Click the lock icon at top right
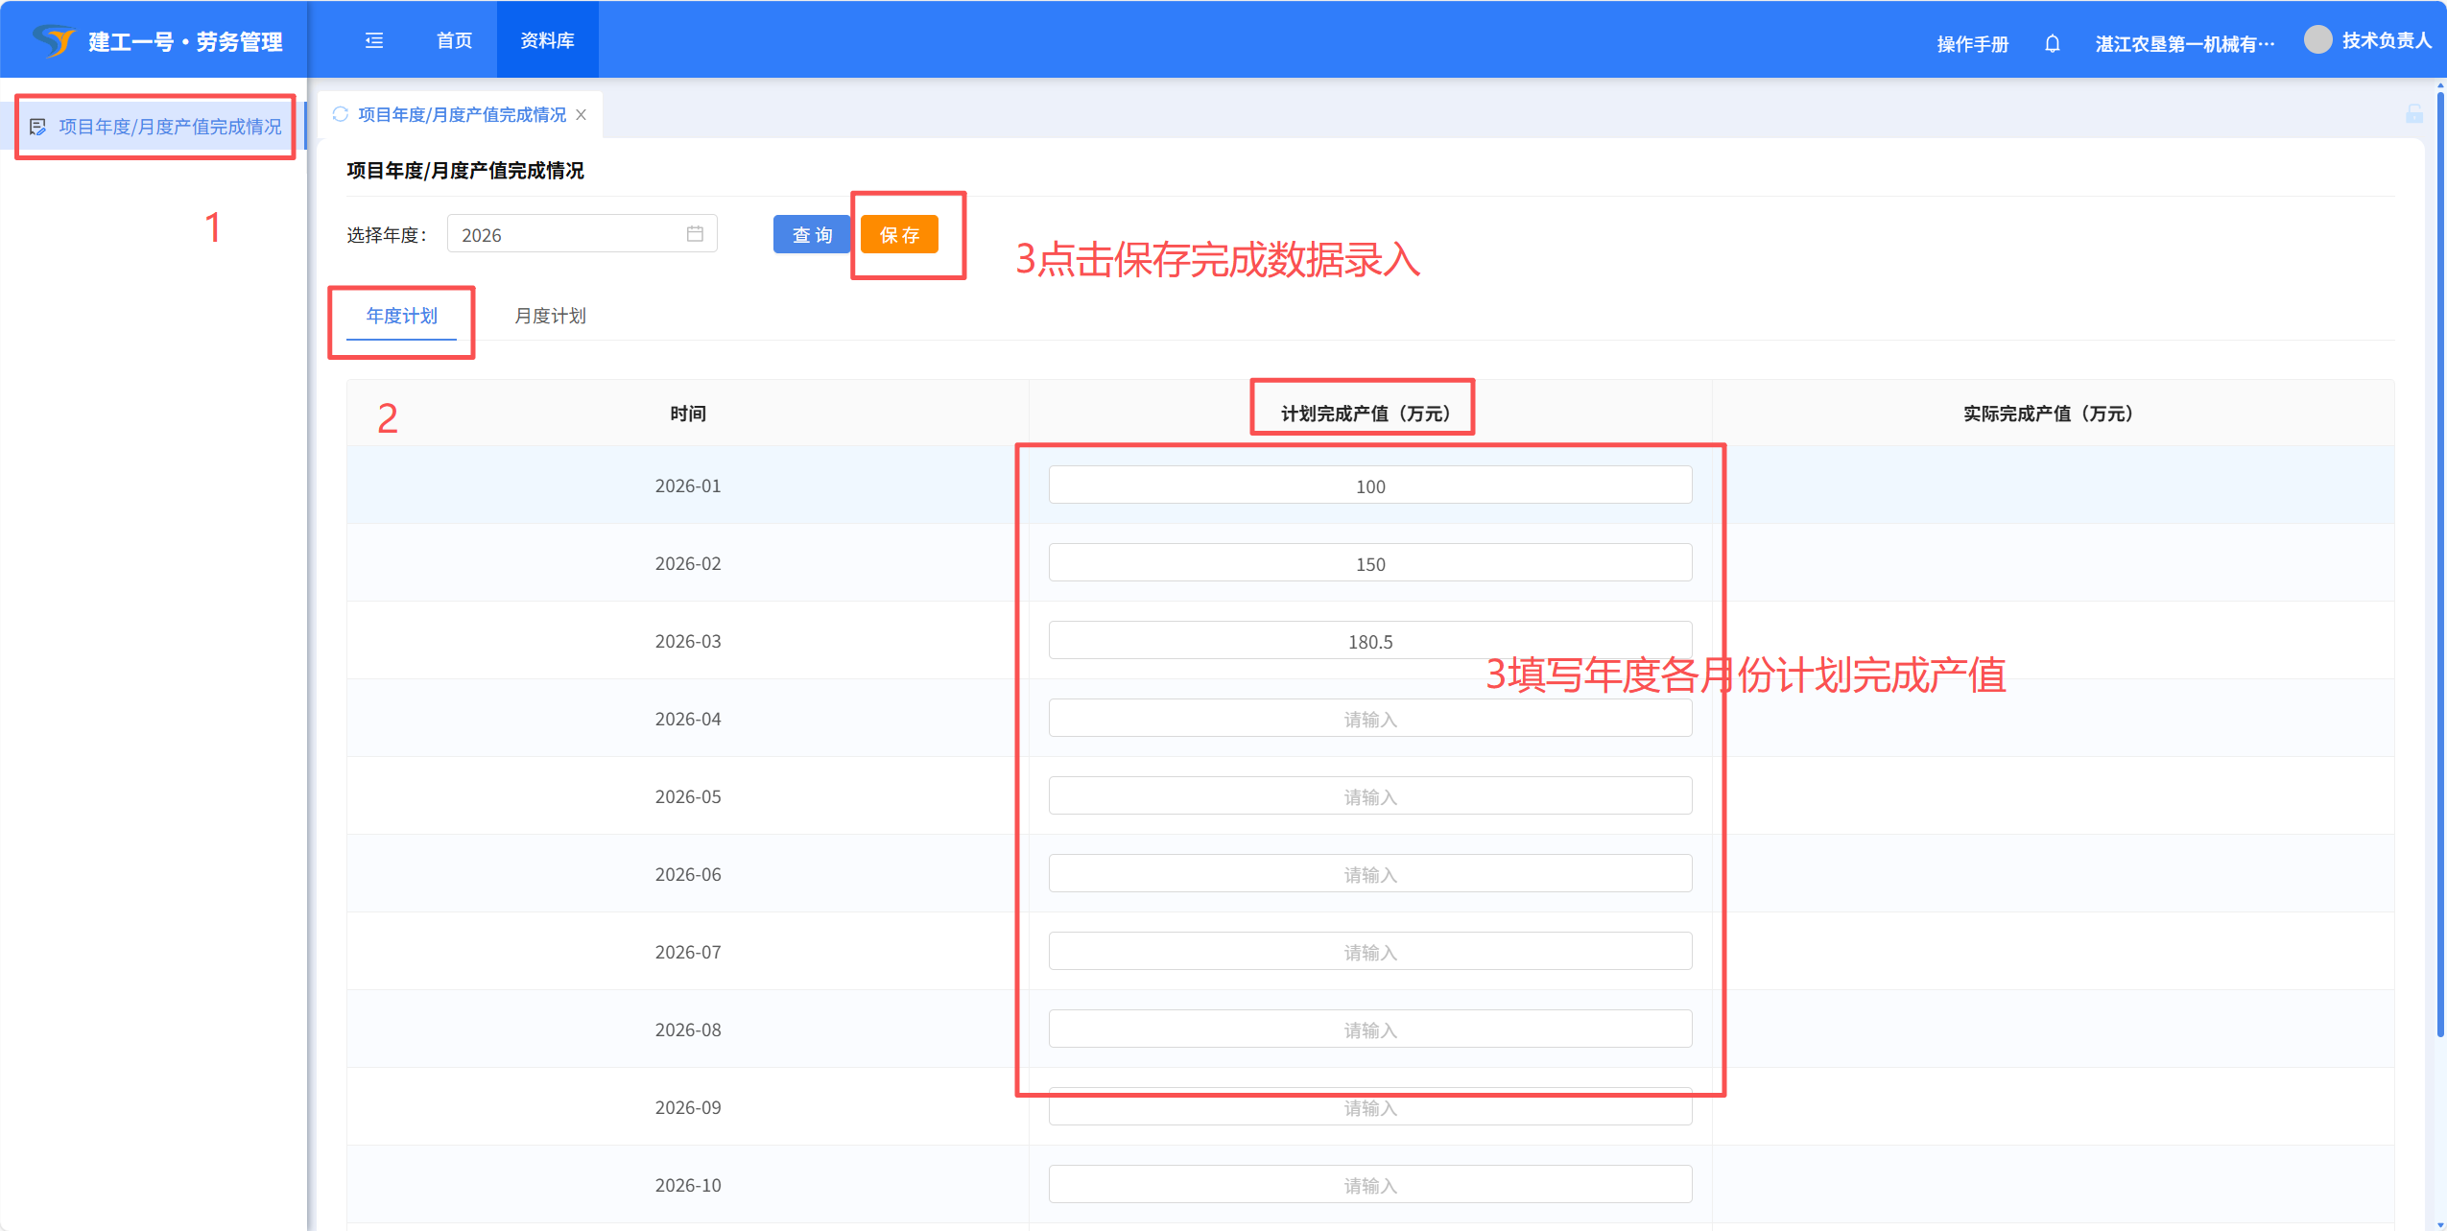The image size is (2447, 1231). coord(2414,114)
